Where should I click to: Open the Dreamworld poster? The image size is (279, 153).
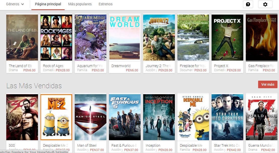pos(125,37)
